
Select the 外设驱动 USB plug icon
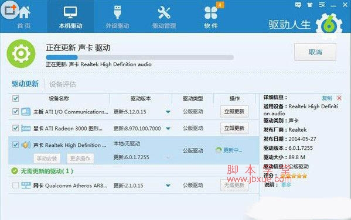[117, 12]
